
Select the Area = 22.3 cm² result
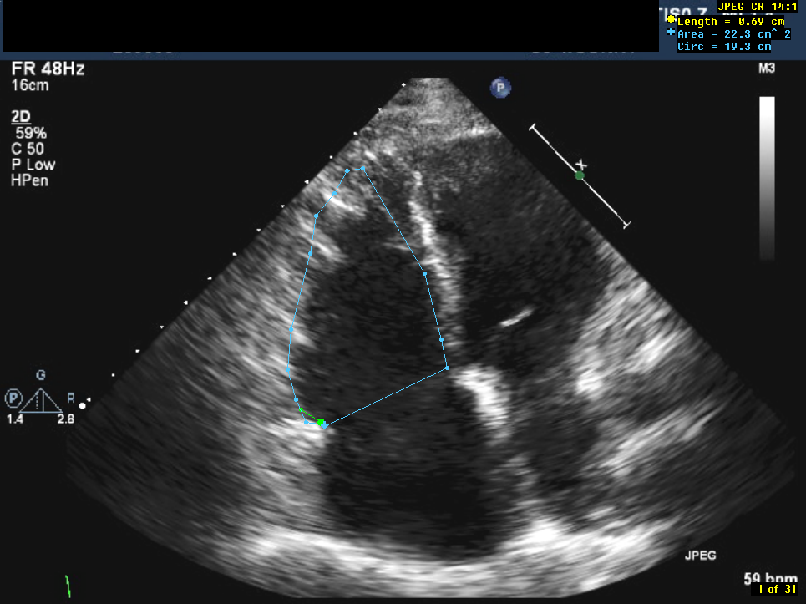733,33
